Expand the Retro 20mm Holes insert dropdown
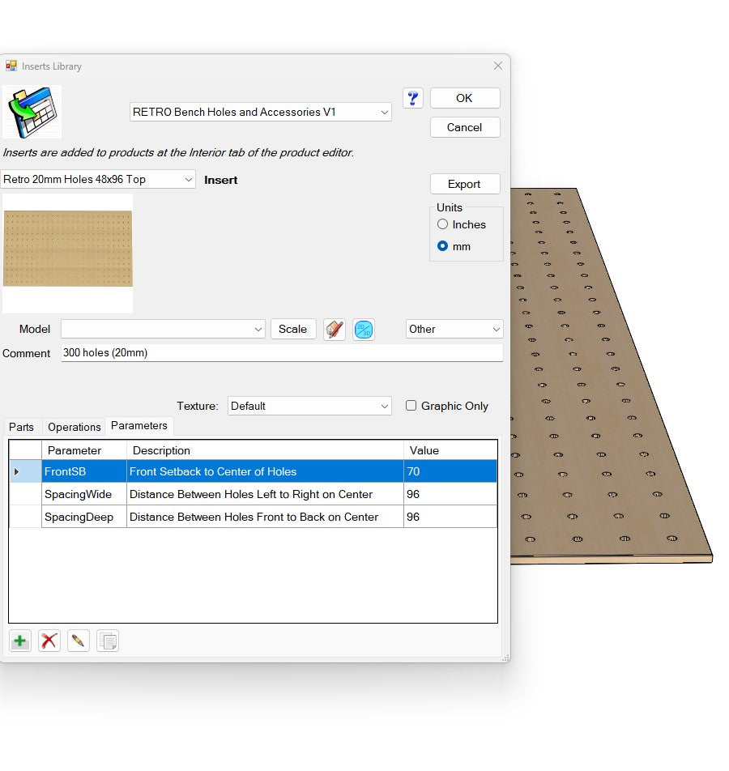 pyautogui.click(x=98, y=179)
